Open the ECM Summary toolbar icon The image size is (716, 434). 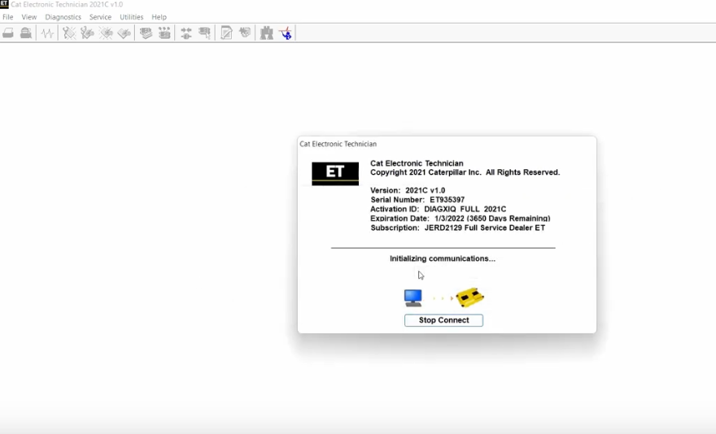coord(146,33)
